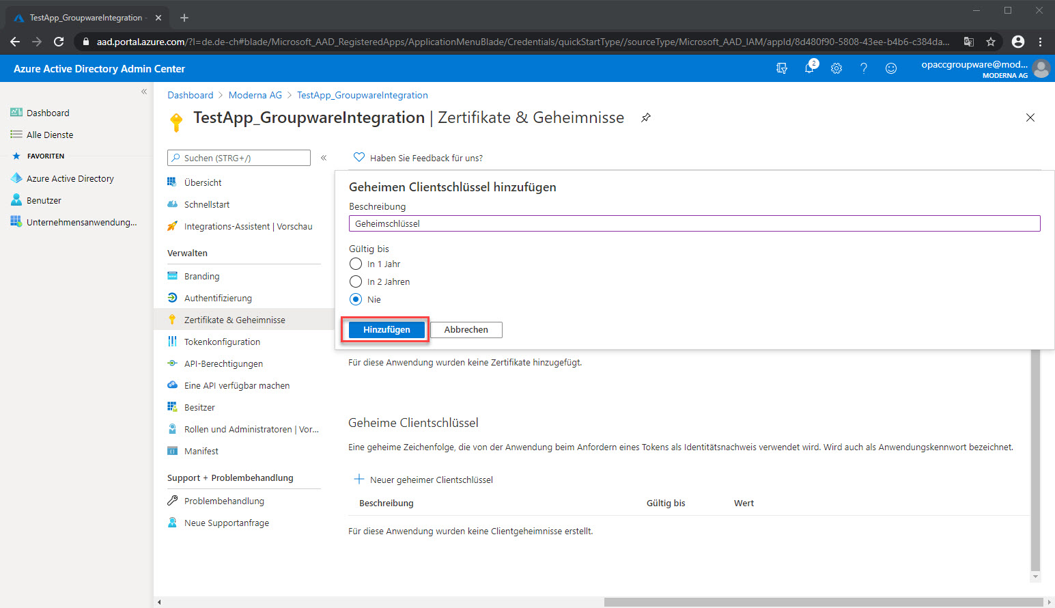Viewport: 1055px width, 608px height.
Task: Select the In 1 Jahr radio button
Action: click(x=356, y=264)
